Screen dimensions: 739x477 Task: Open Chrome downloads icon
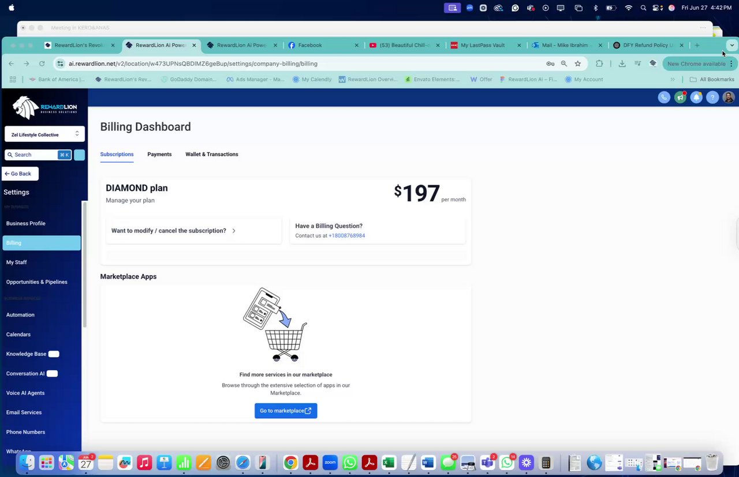point(622,63)
